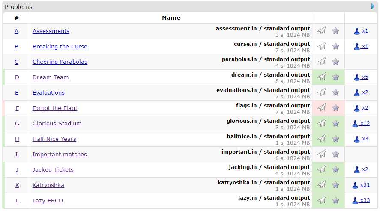Star the Cheering Parabolas problem
This screenshot has width=380, height=211.
click(336, 62)
